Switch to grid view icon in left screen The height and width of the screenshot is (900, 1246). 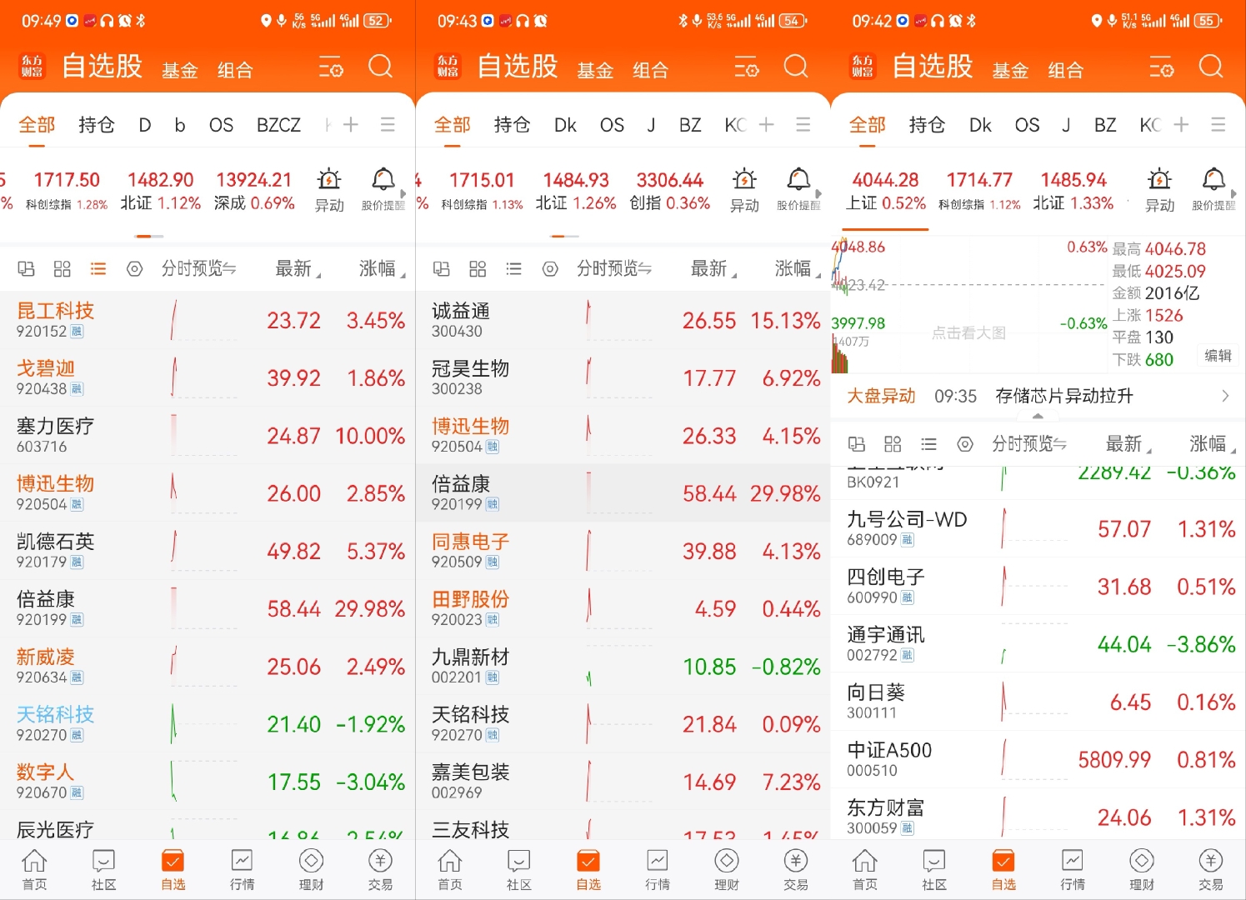coord(63,269)
